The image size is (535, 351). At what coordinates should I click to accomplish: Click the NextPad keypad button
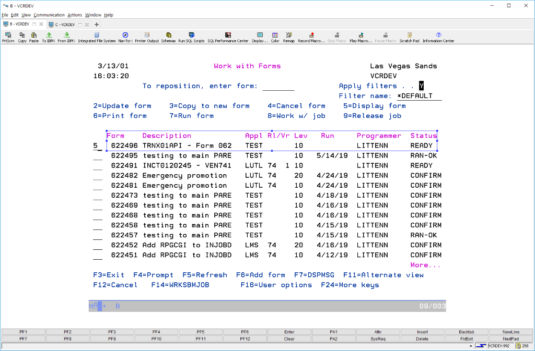point(511,339)
